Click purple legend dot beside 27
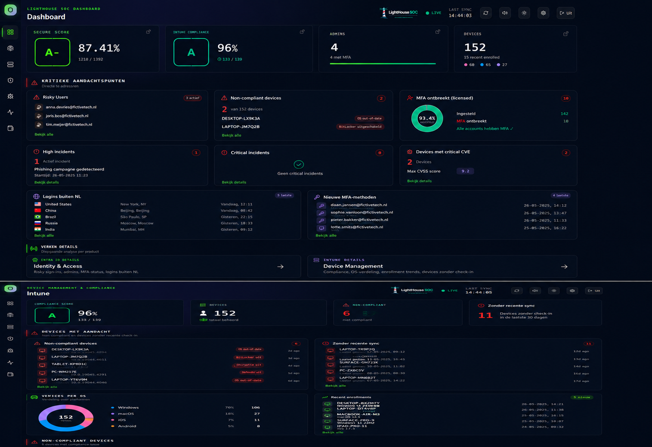 click(x=498, y=65)
